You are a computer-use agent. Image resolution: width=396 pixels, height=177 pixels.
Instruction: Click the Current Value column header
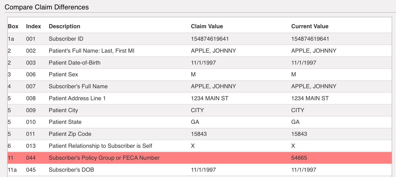click(310, 26)
